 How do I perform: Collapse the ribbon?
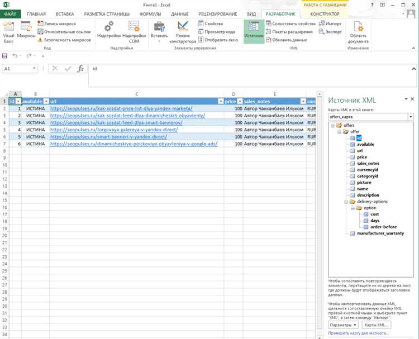click(413, 48)
